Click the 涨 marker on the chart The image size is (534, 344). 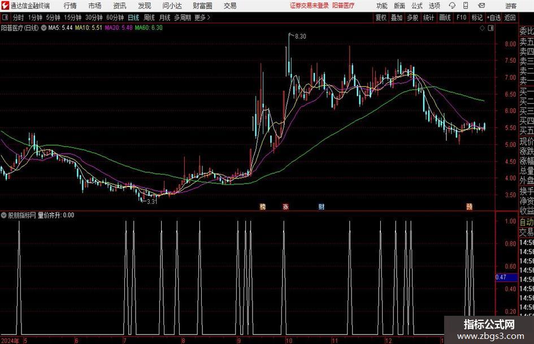286,206
